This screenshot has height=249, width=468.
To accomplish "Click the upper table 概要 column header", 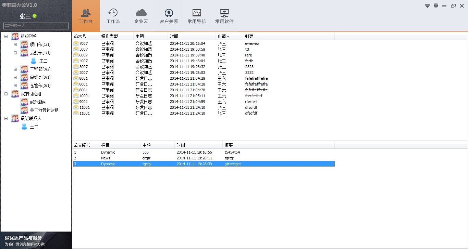I will 289,36.
